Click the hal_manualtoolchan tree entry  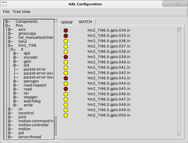36,37
